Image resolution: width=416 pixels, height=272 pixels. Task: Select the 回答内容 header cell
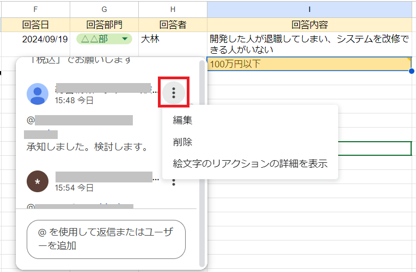[x=309, y=24]
